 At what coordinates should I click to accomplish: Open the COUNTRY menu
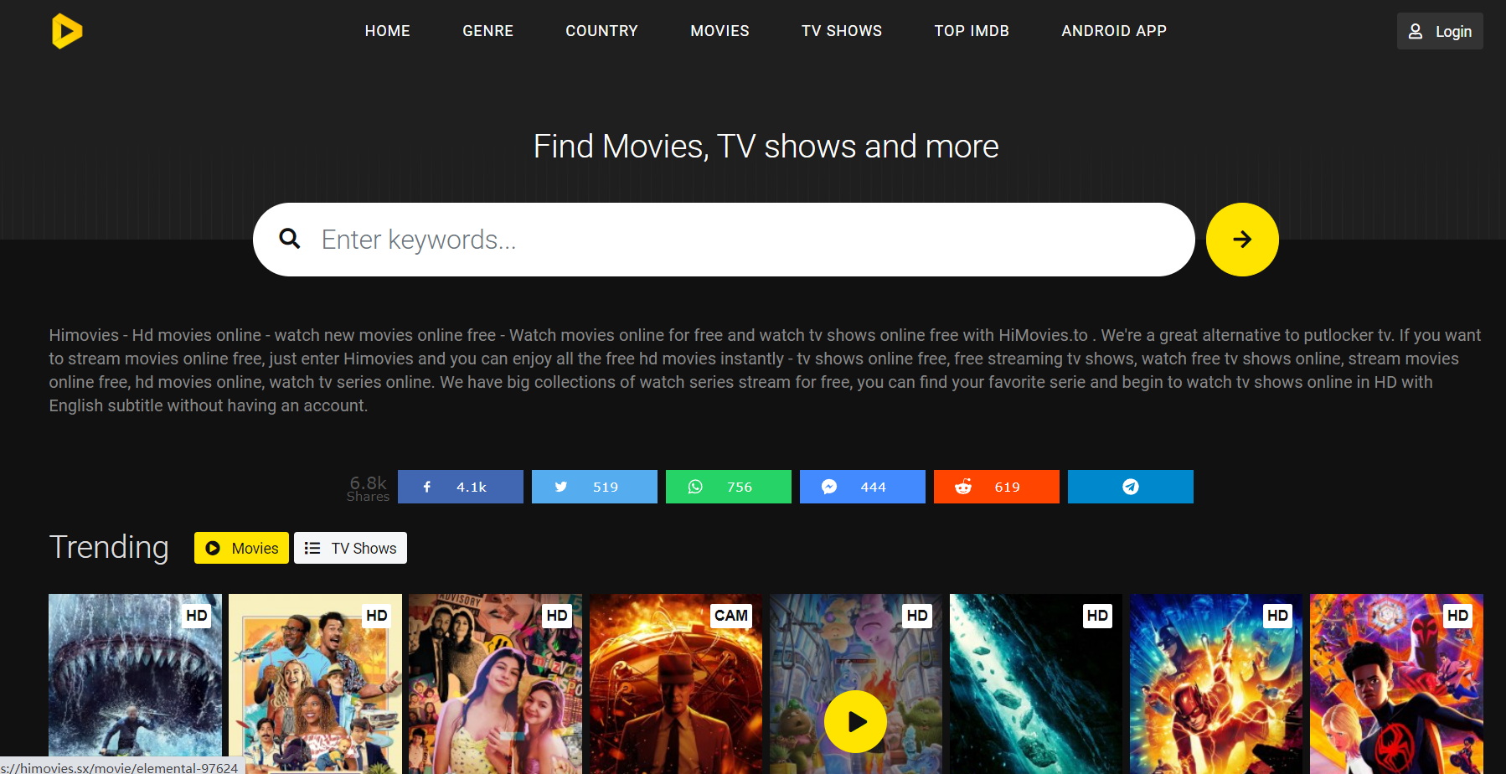[601, 31]
